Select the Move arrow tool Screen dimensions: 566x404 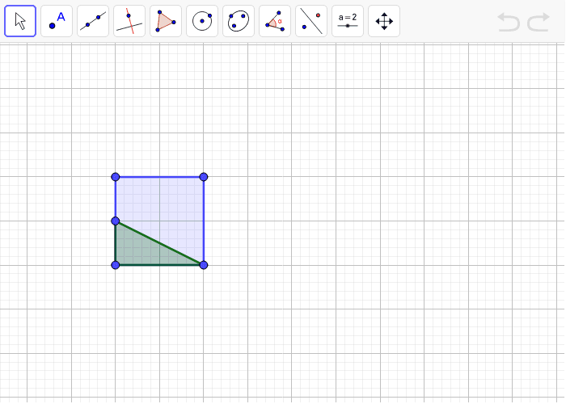(x=20, y=21)
